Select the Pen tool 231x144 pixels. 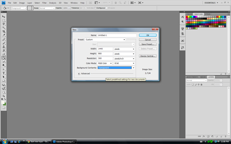3,70
